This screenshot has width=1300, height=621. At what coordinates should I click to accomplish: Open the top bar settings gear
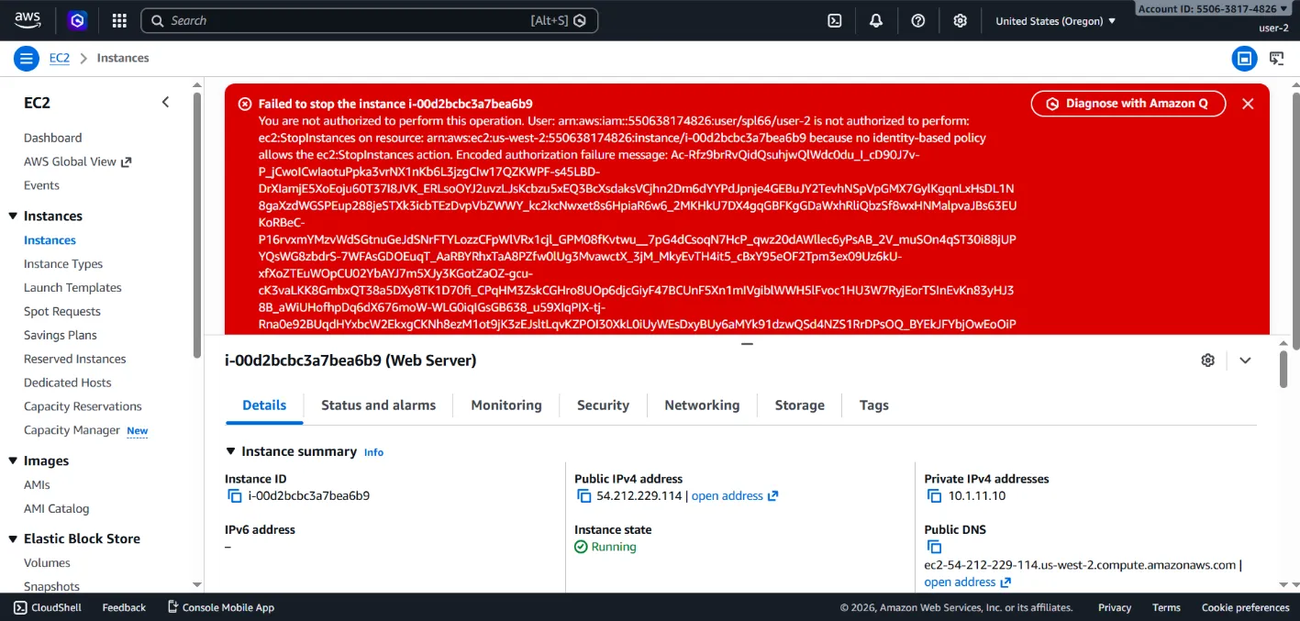coord(960,20)
